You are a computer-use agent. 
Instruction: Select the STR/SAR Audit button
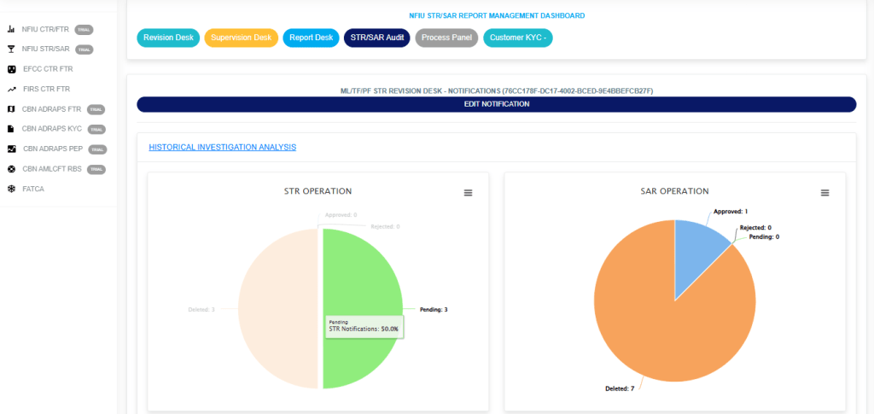point(376,38)
